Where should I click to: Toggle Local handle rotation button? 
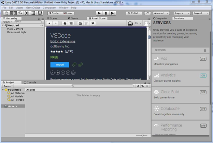tap(68, 13)
